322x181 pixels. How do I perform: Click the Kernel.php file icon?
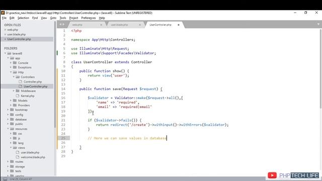pyautogui.click(x=18, y=96)
